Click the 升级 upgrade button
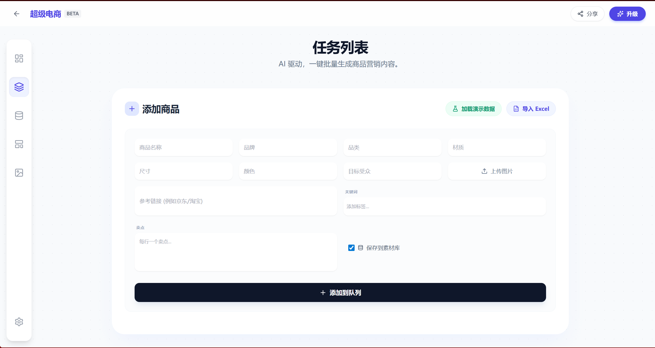This screenshot has height=348, width=655. 627,14
